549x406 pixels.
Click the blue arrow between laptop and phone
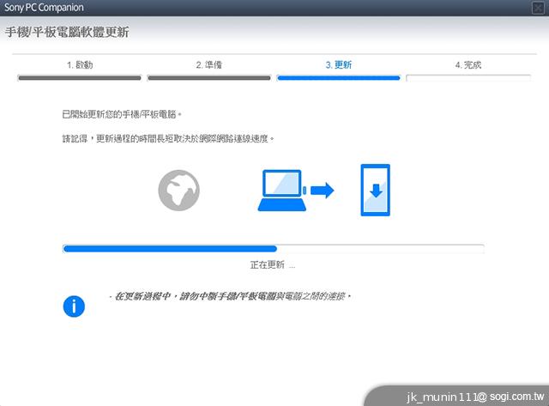click(x=323, y=190)
